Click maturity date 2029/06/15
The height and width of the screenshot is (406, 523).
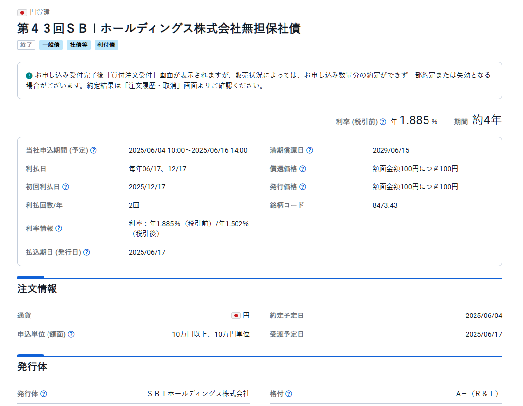[391, 150]
